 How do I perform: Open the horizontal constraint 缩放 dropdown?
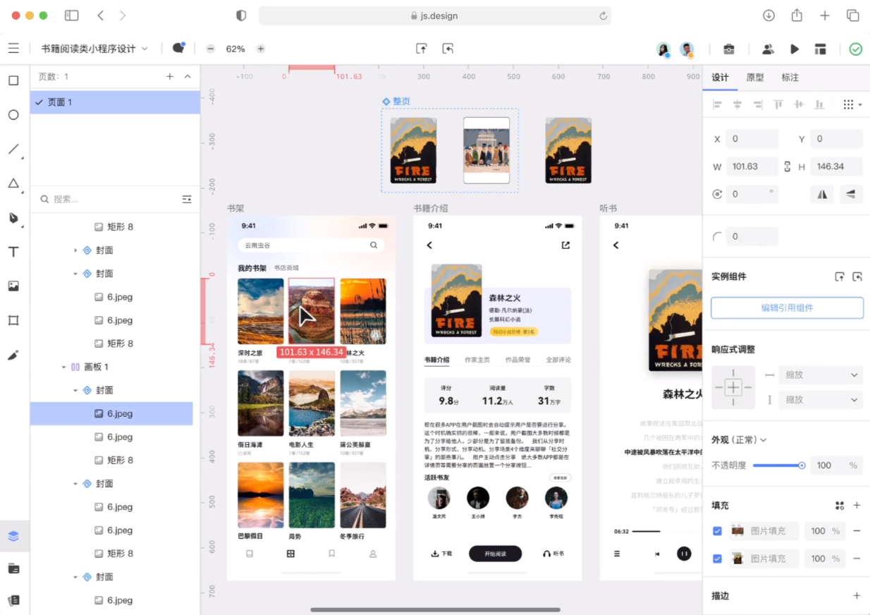[x=821, y=375]
